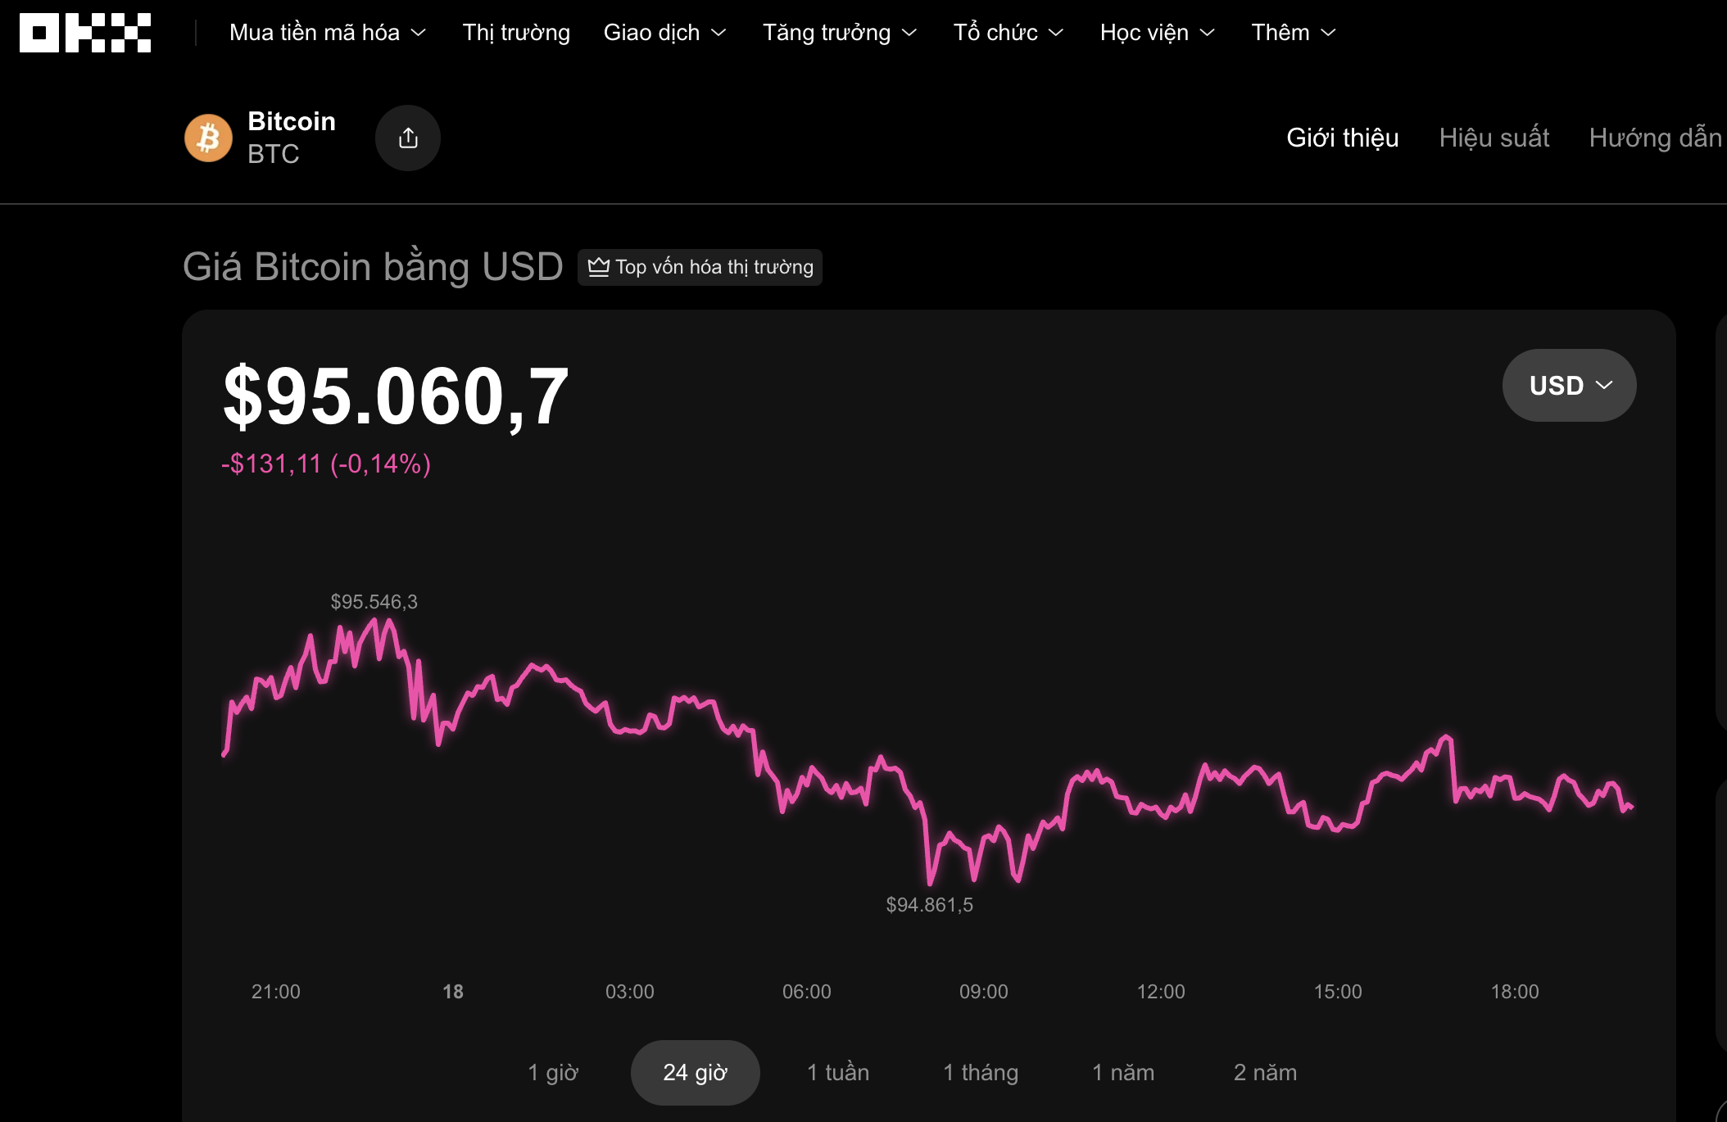Click the 24 giờ selected time button
Image resolution: width=1727 pixels, height=1122 pixels.
click(x=695, y=1072)
